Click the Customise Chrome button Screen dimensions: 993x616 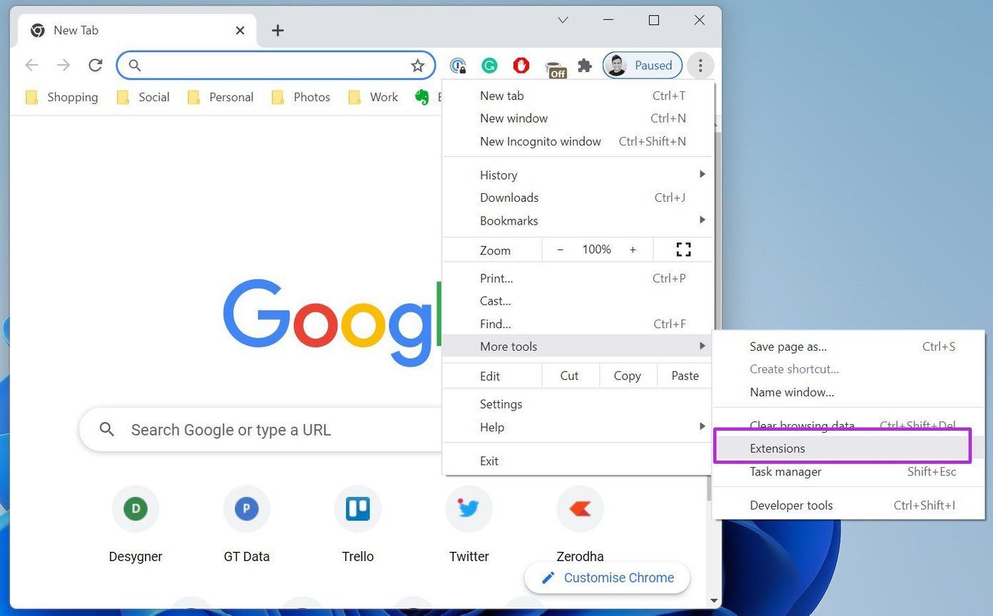coord(607,577)
